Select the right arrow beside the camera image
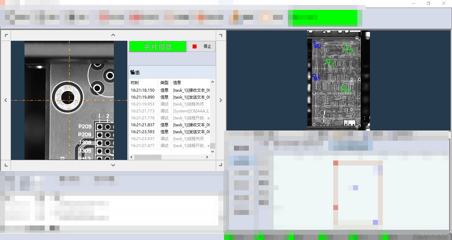452x240 pixels. pyautogui.click(x=220, y=100)
